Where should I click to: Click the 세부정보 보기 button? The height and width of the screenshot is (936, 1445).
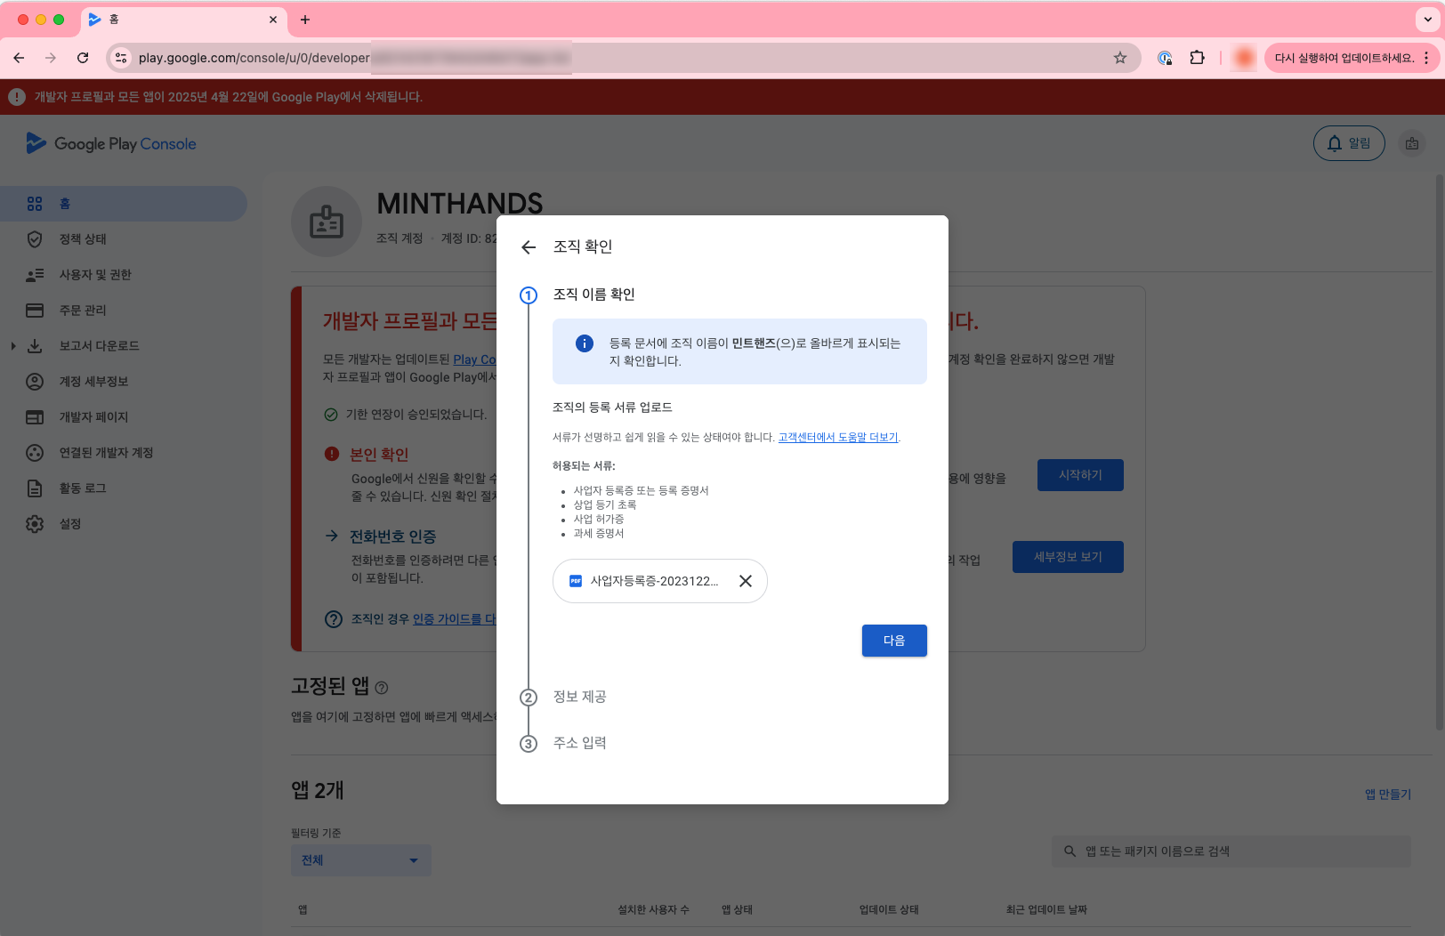click(1068, 557)
